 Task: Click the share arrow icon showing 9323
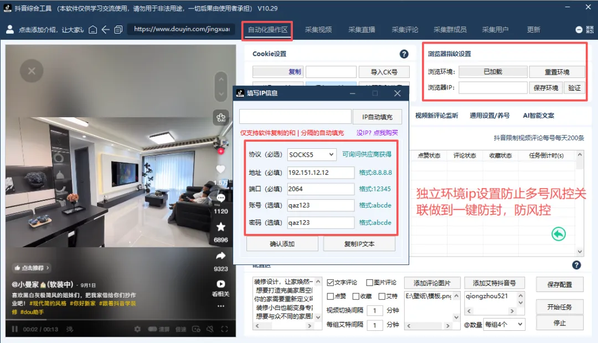tap(220, 255)
